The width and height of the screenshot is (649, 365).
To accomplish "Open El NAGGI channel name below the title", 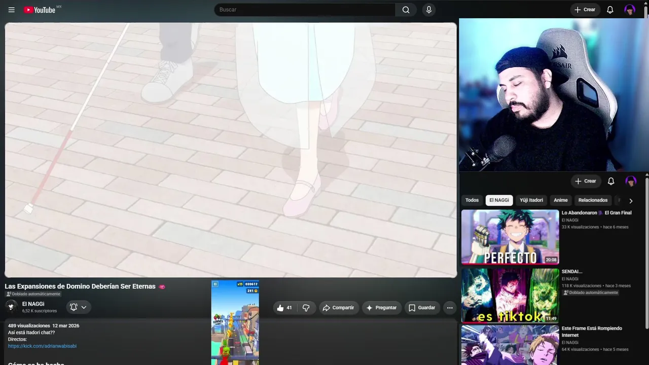I will [33, 304].
